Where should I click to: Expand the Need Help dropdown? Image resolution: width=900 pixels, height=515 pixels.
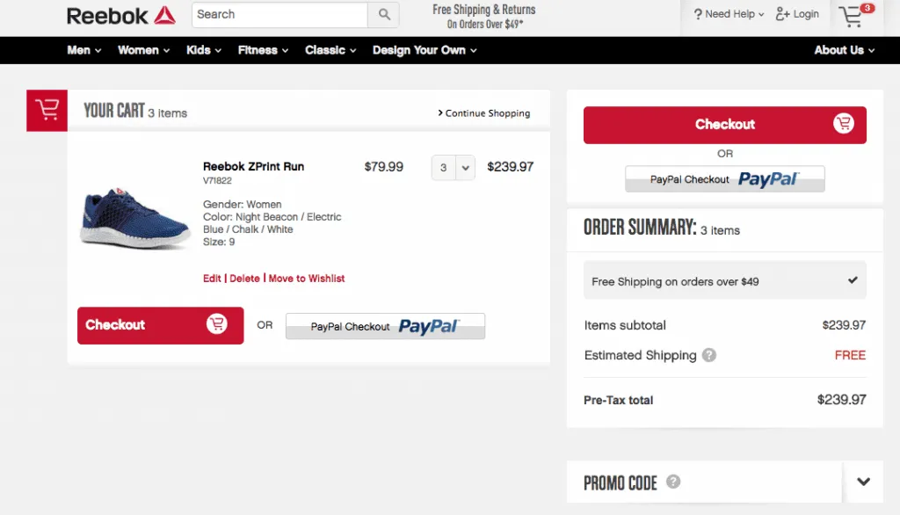pos(729,14)
